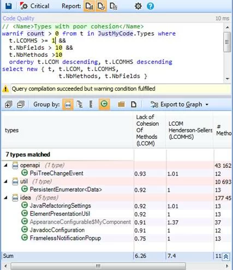Toggle group by namespace tree option
The height and width of the screenshot is (270, 233).
tap(80, 104)
